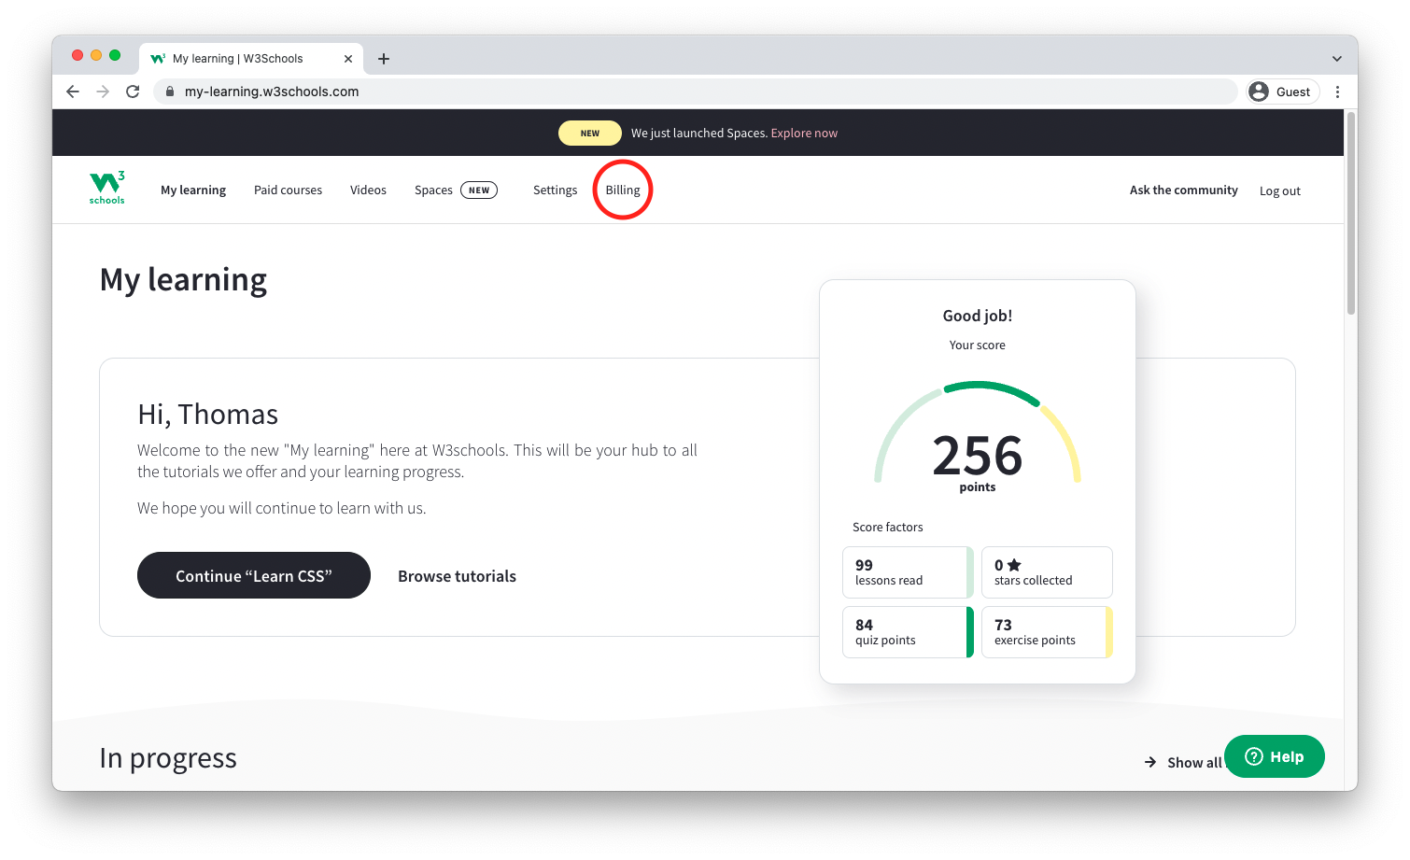Click the Good job! text
Viewport: 1410px width, 860px height.
(978, 316)
